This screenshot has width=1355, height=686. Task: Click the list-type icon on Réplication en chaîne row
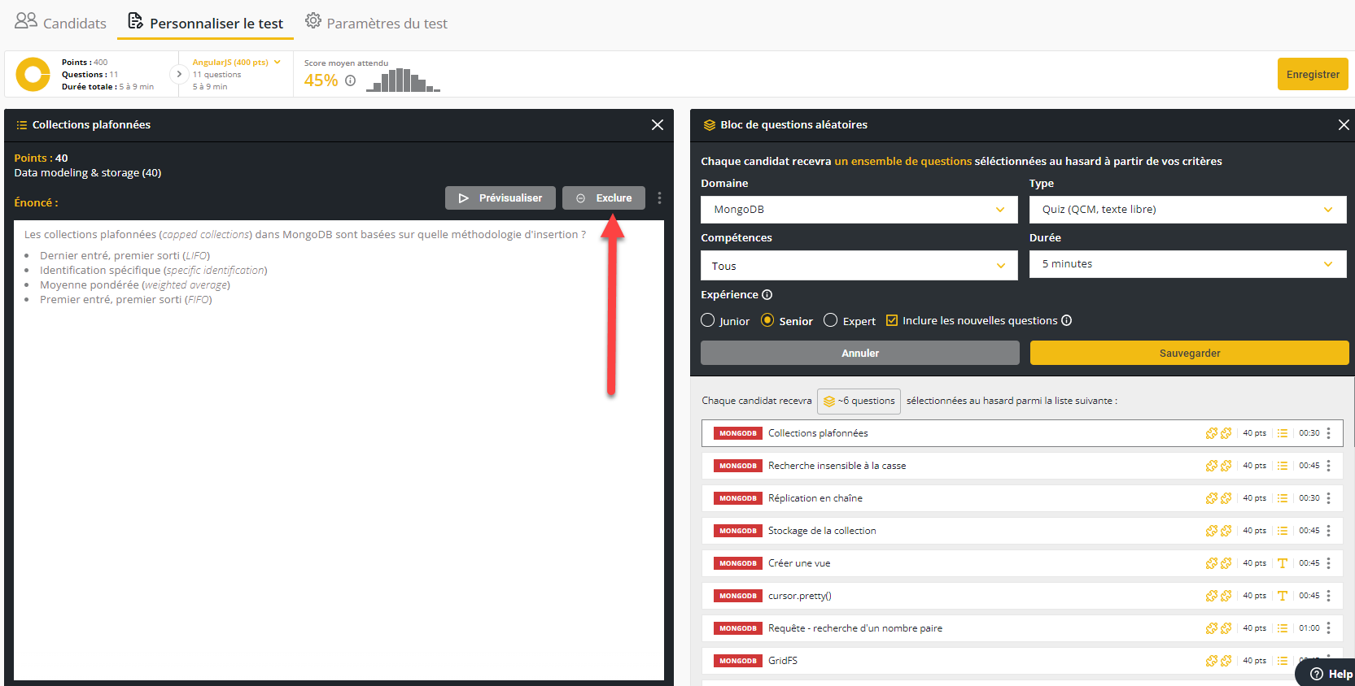1282,498
